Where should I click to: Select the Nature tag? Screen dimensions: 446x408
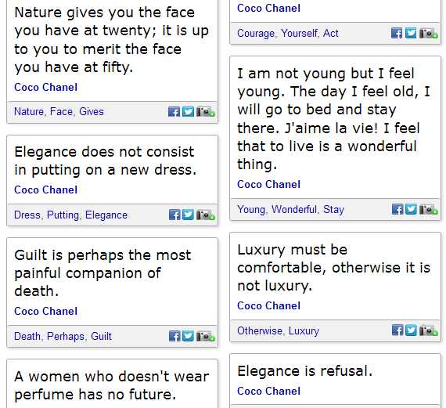click(29, 112)
